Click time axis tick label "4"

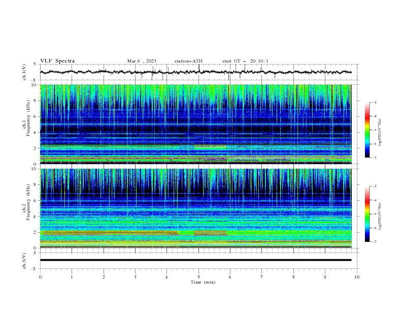[166, 277]
